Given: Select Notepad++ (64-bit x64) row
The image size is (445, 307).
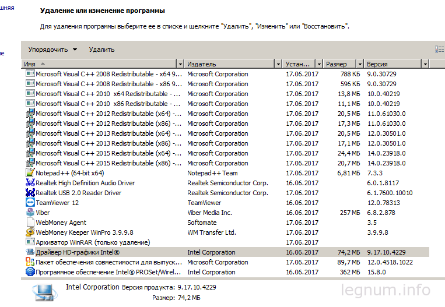Looking at the screenshot, I should click(x=227, y=173).
